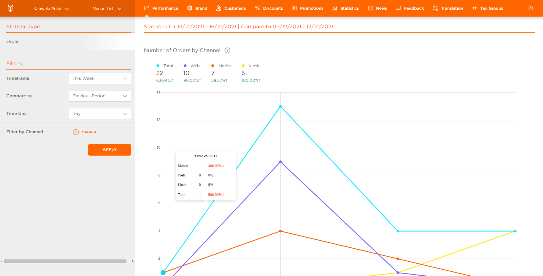This screenshot has height=276, width=543.
Task: Click the first Total data point
Action: pyautogui.click(x=163, y=273)
